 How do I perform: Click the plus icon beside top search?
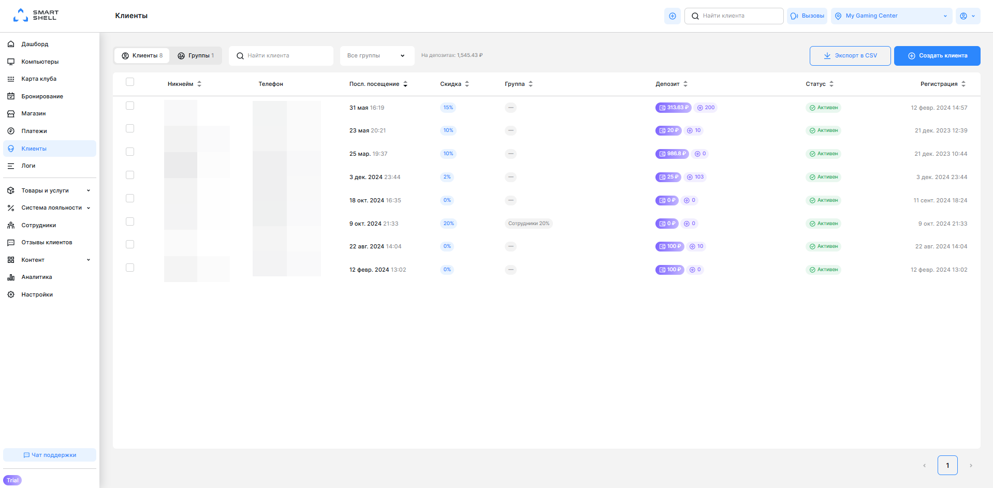click(673, 16)
